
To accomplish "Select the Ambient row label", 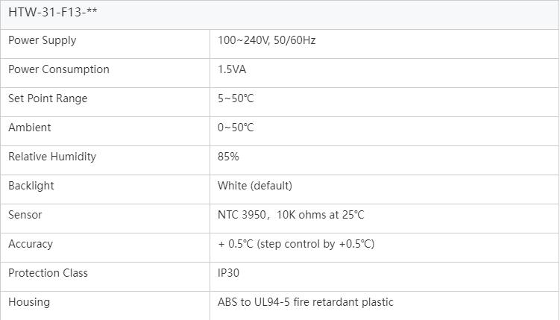I will [x=30, y=128].
